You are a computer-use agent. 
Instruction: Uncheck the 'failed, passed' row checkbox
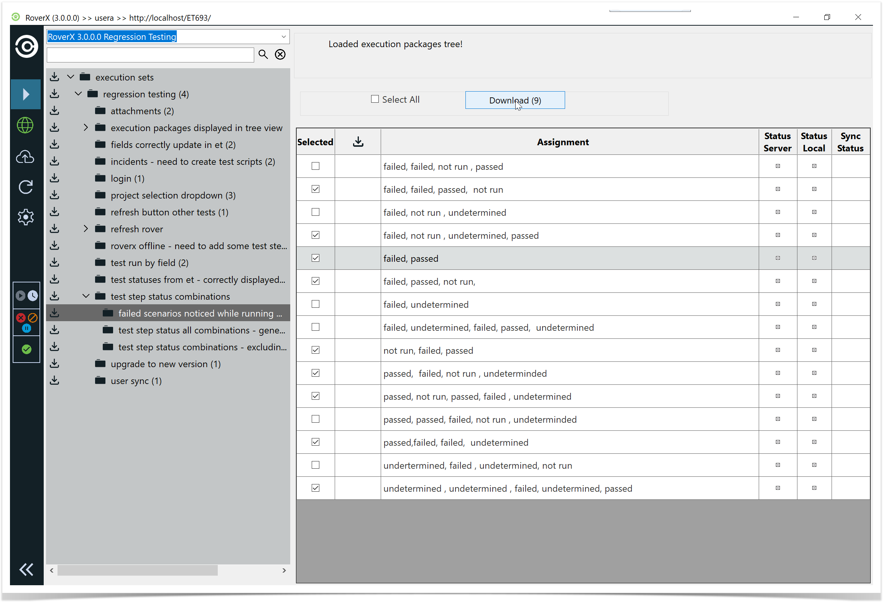click(x=316, y=258)
